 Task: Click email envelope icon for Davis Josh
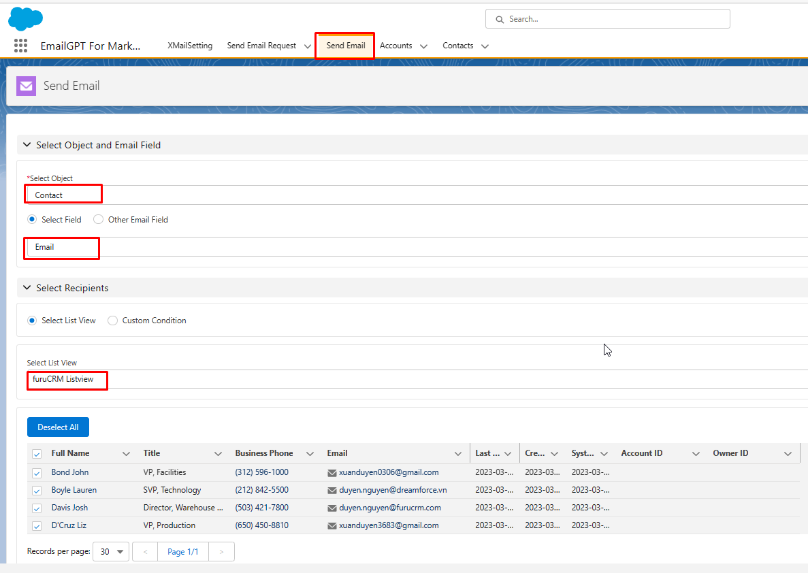click(332, 508)
